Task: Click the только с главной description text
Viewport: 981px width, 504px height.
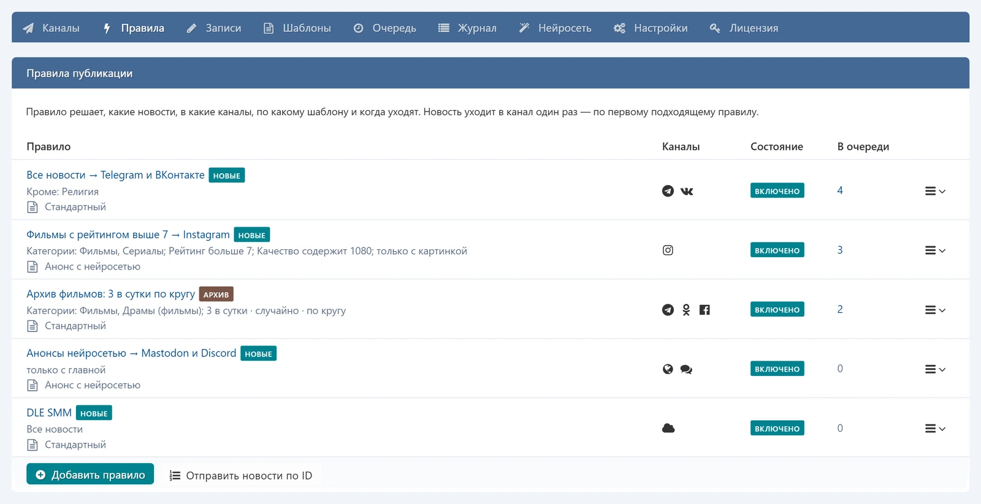Action: pyautogui.click(x=66, y=370)
